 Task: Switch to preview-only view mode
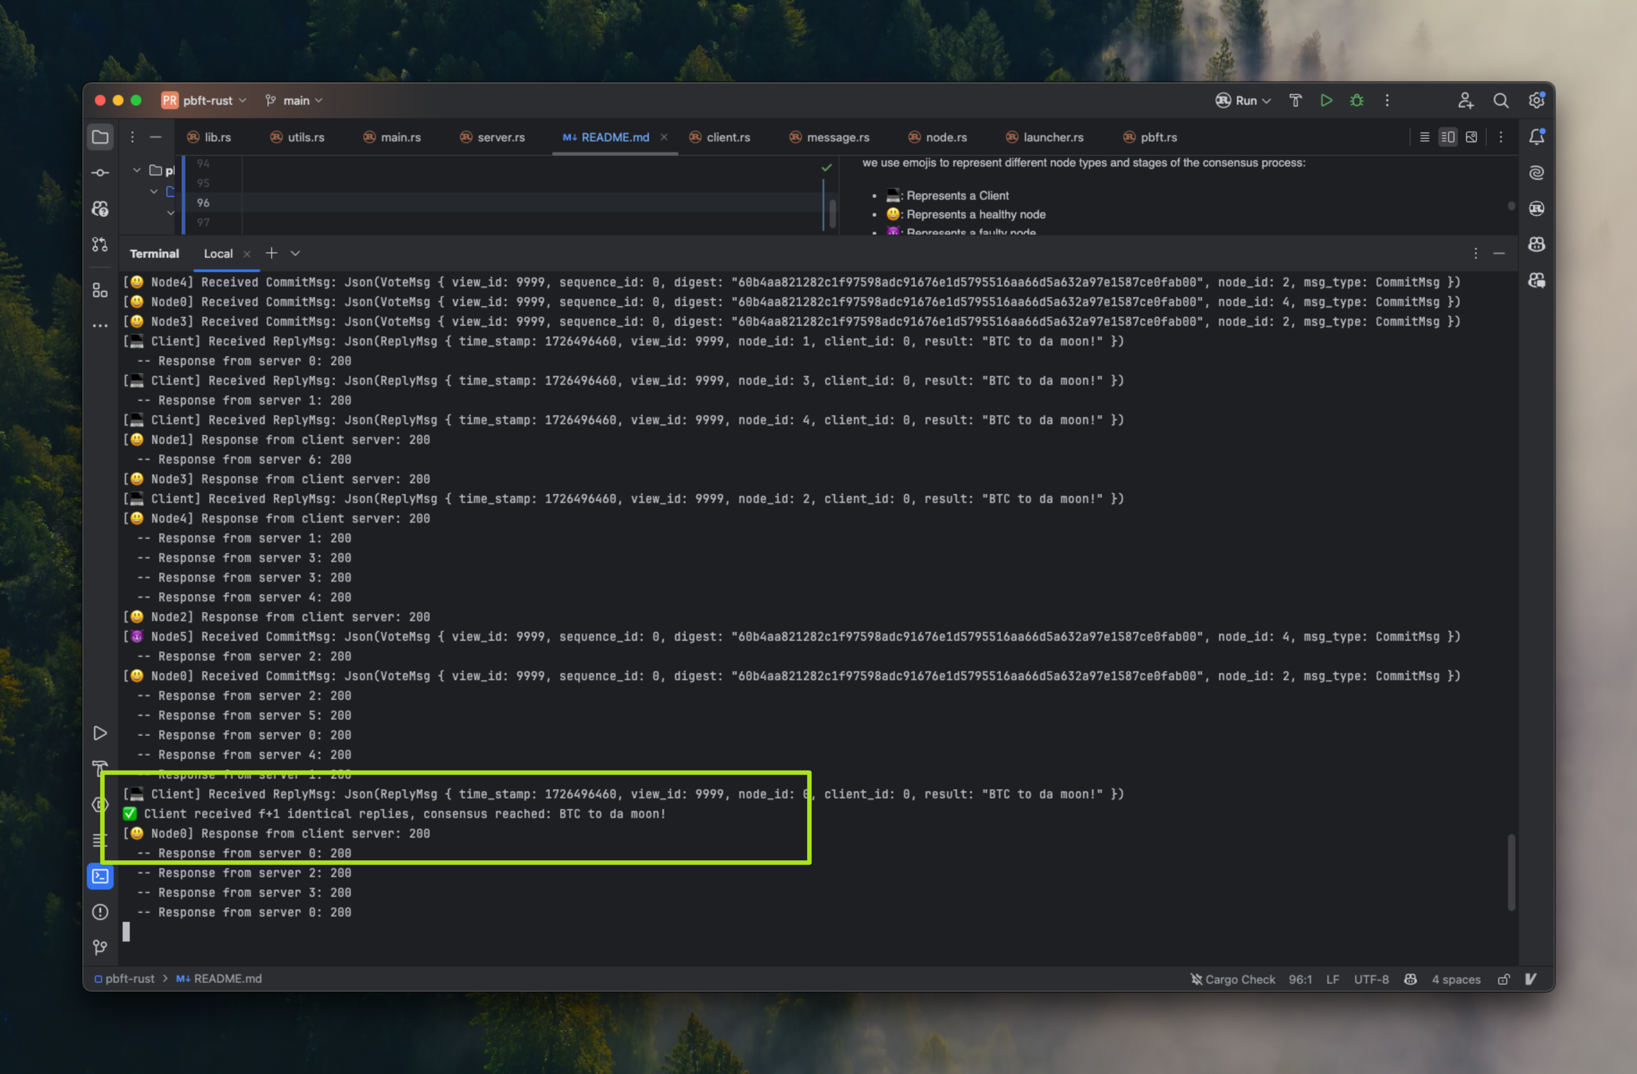click(x=1471, y=137)
